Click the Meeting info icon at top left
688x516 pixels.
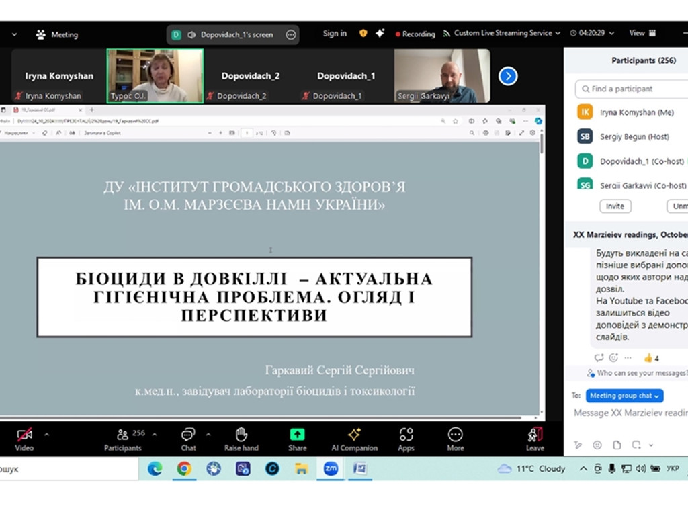[41, 34]
